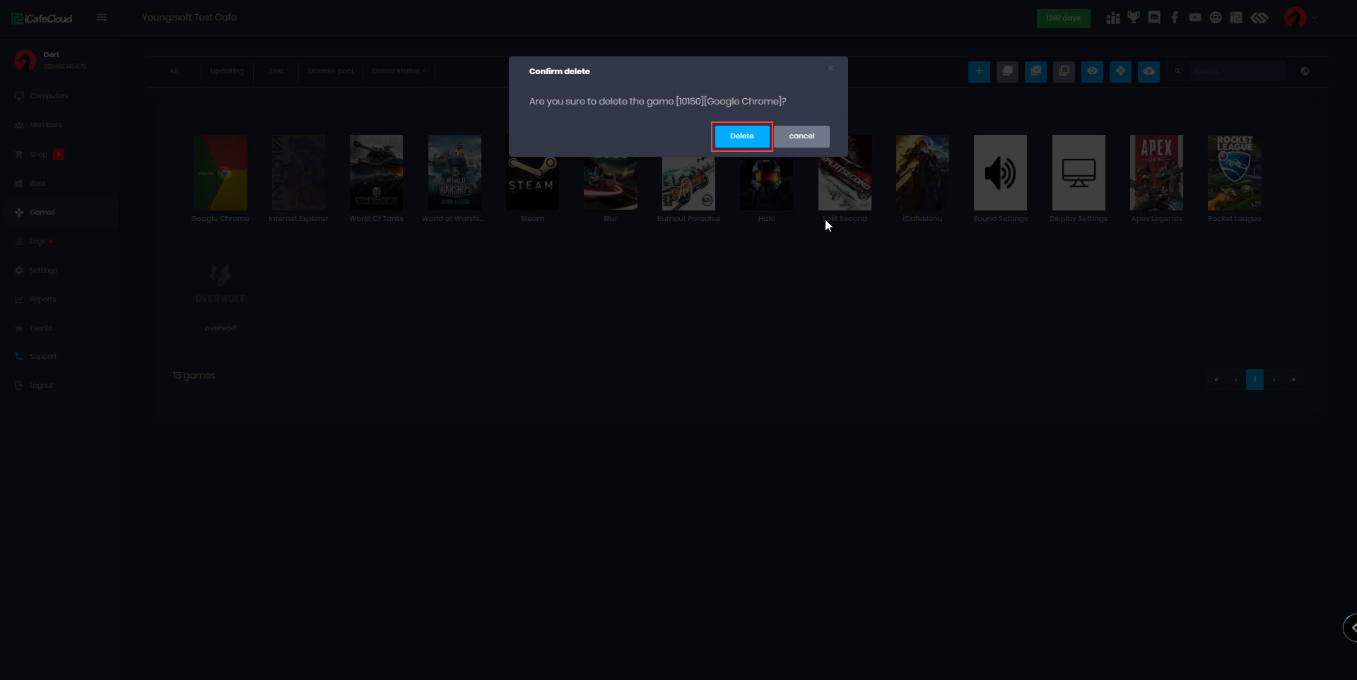Click the blue gamepad-diamond toolbar button

point(1120,71)
